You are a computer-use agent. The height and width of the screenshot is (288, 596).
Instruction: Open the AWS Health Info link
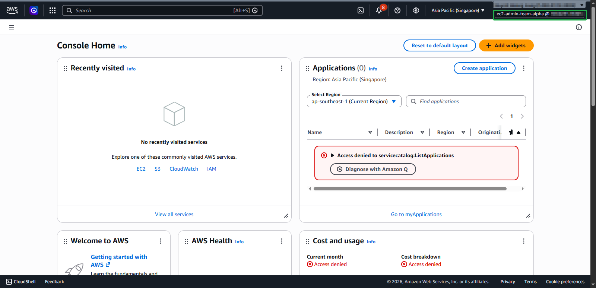(240, 242)
